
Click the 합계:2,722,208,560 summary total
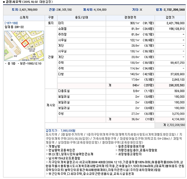pos(170,10)
